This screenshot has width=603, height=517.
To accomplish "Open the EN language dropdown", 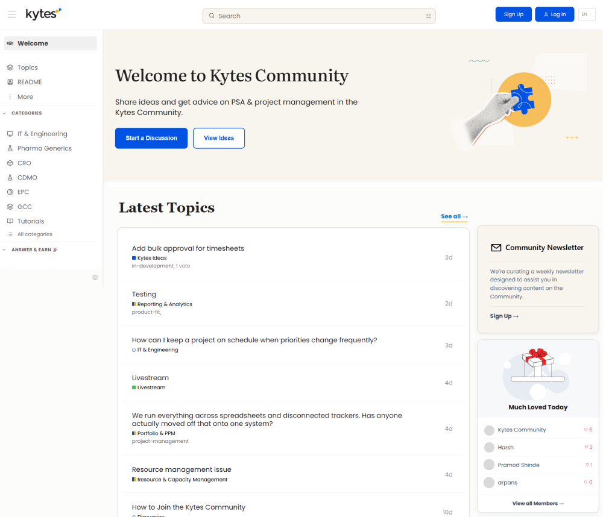I will (x=587, y=14).
